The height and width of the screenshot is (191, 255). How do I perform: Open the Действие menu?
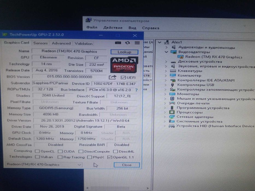(x=113, y=28)
